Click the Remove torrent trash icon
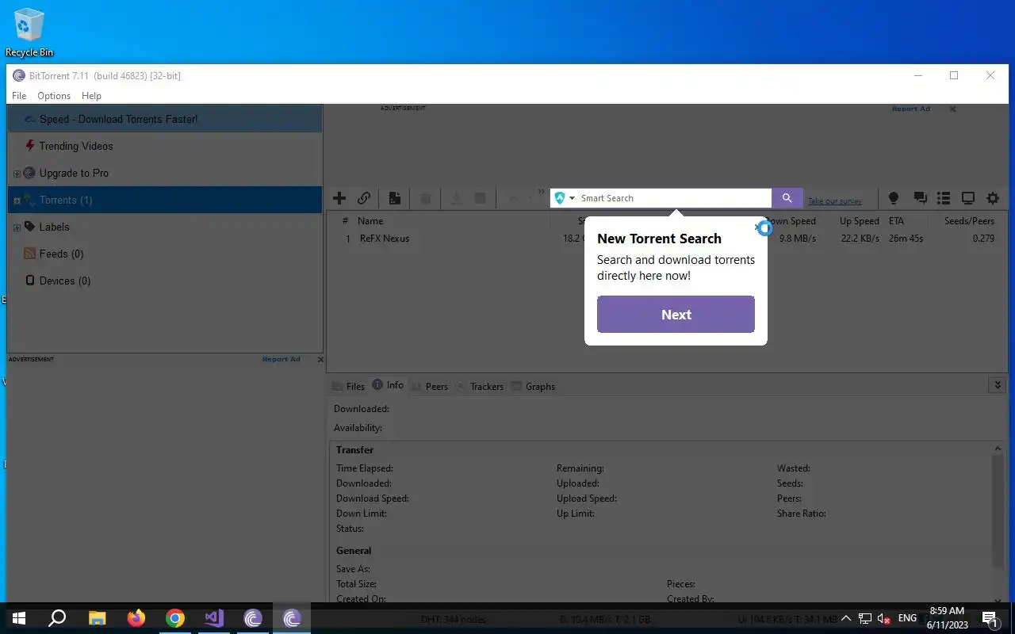Image resolution: width=1015 pixels, height=634 pixels. 426,198
